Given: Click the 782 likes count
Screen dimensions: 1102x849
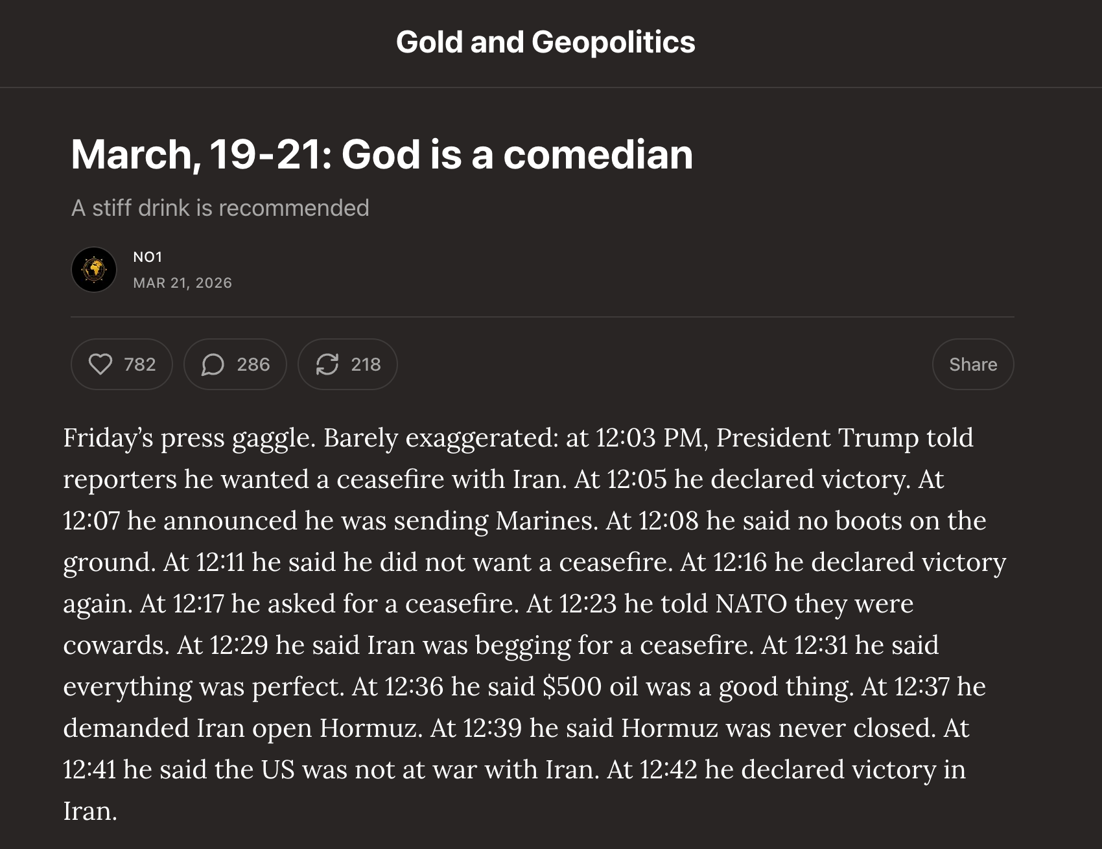Looking at the screenshot, I should [140, 364].
